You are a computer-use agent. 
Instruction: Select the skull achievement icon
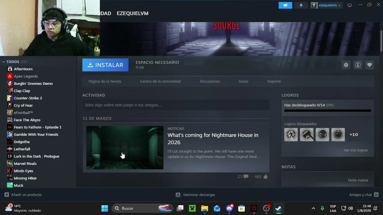coord(322,135)
